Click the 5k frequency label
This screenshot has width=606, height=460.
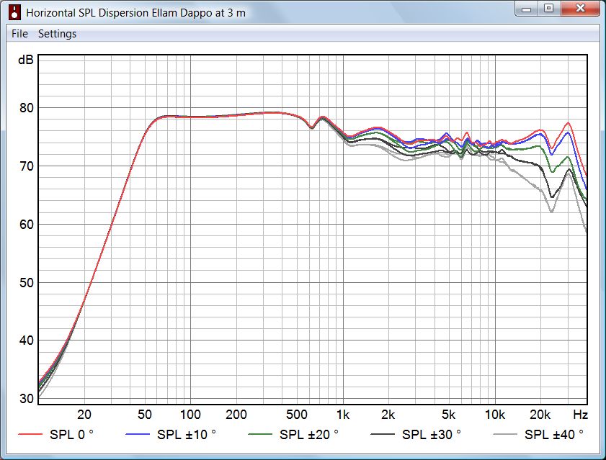pos(449,415)
